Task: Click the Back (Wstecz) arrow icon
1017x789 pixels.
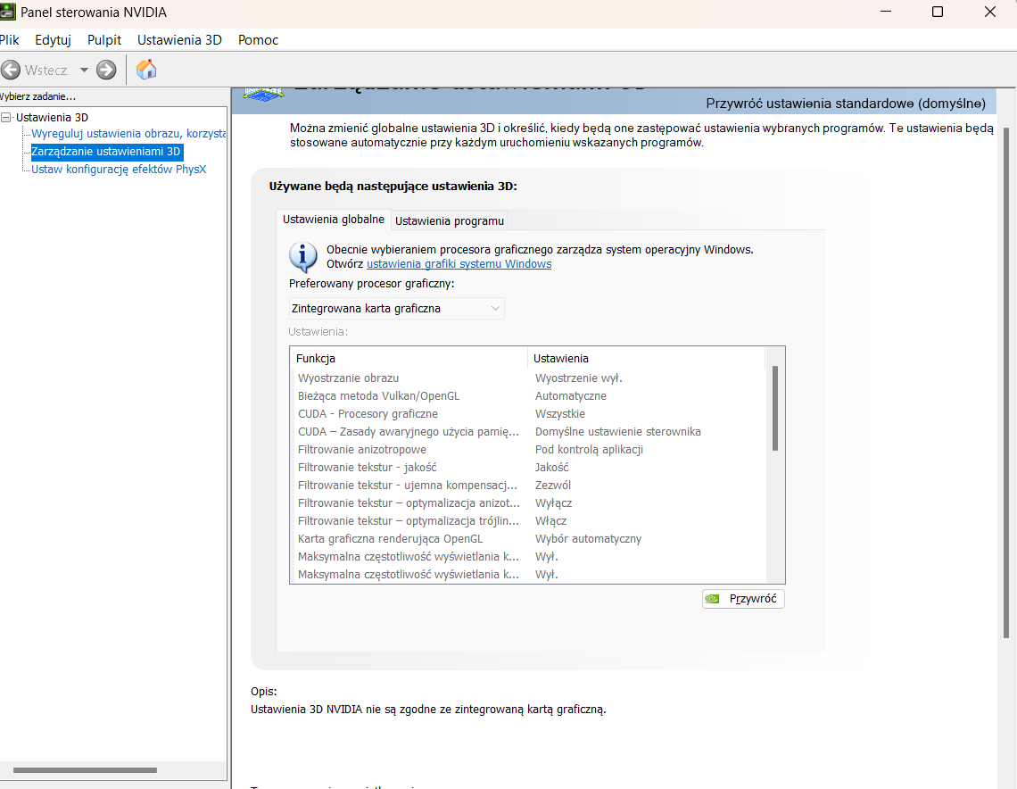Action: coord(11,70)
